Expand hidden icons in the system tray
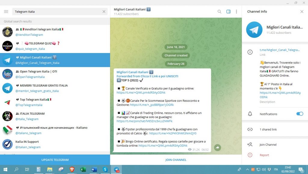Screen dimensions: 308x174 (247, 169)
